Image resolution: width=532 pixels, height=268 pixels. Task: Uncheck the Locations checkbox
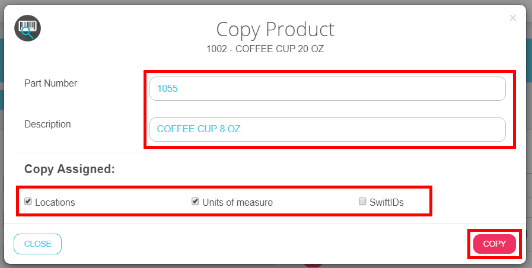[28, 202]
